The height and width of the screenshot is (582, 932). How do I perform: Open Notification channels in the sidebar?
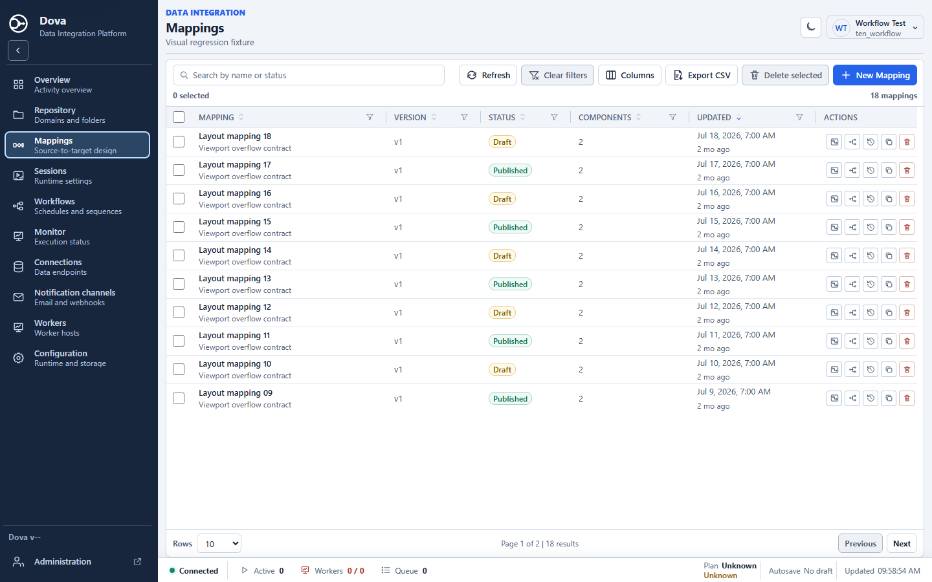coord(77,297)
